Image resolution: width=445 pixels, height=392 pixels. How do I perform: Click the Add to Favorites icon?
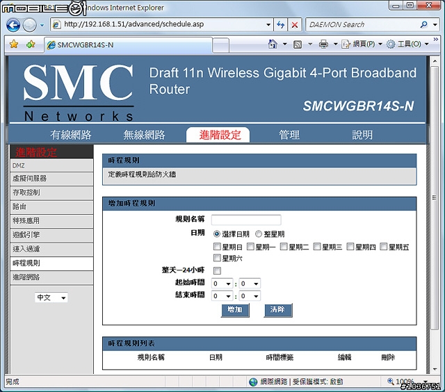[31, 44]
